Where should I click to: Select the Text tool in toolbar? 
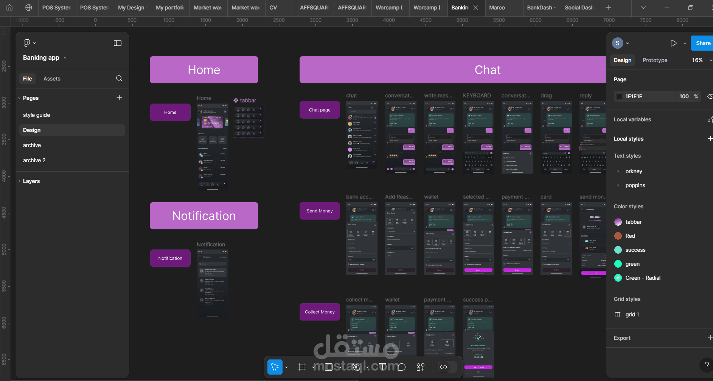pos(382,367)
